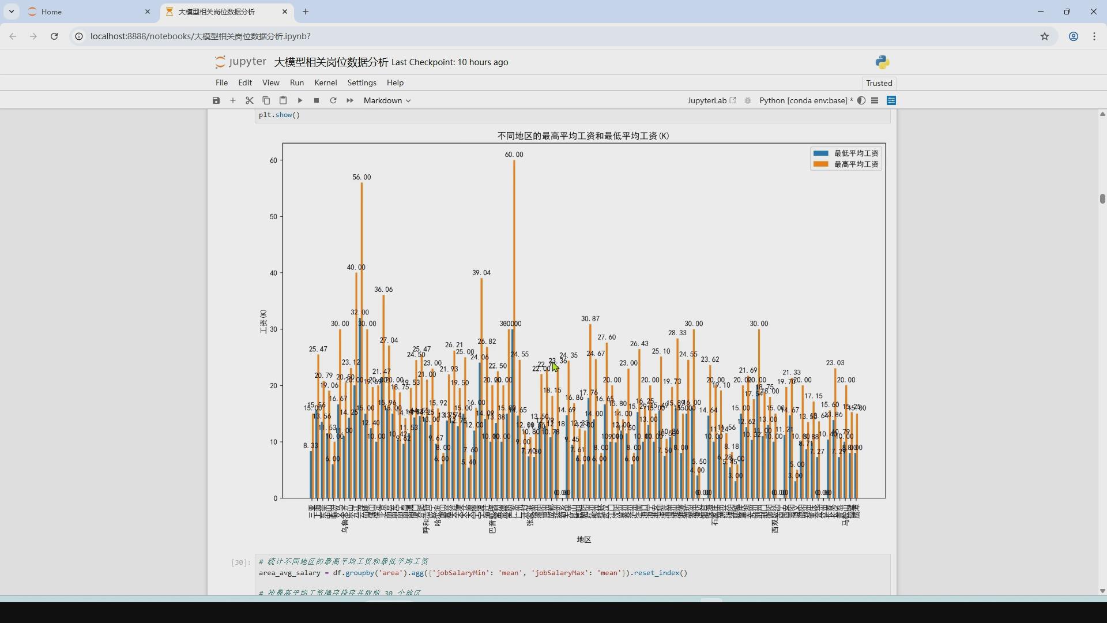Screen dimensions: 1107x623
Task: Click the Trusted notebook button
Action: [879, 83]
